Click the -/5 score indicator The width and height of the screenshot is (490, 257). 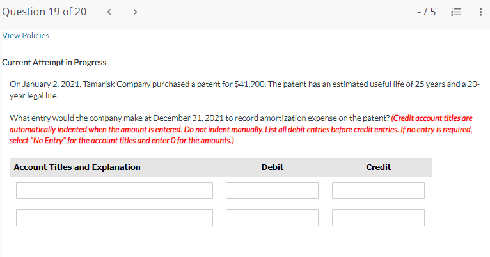pyautogui.click(x=426, y=12)
